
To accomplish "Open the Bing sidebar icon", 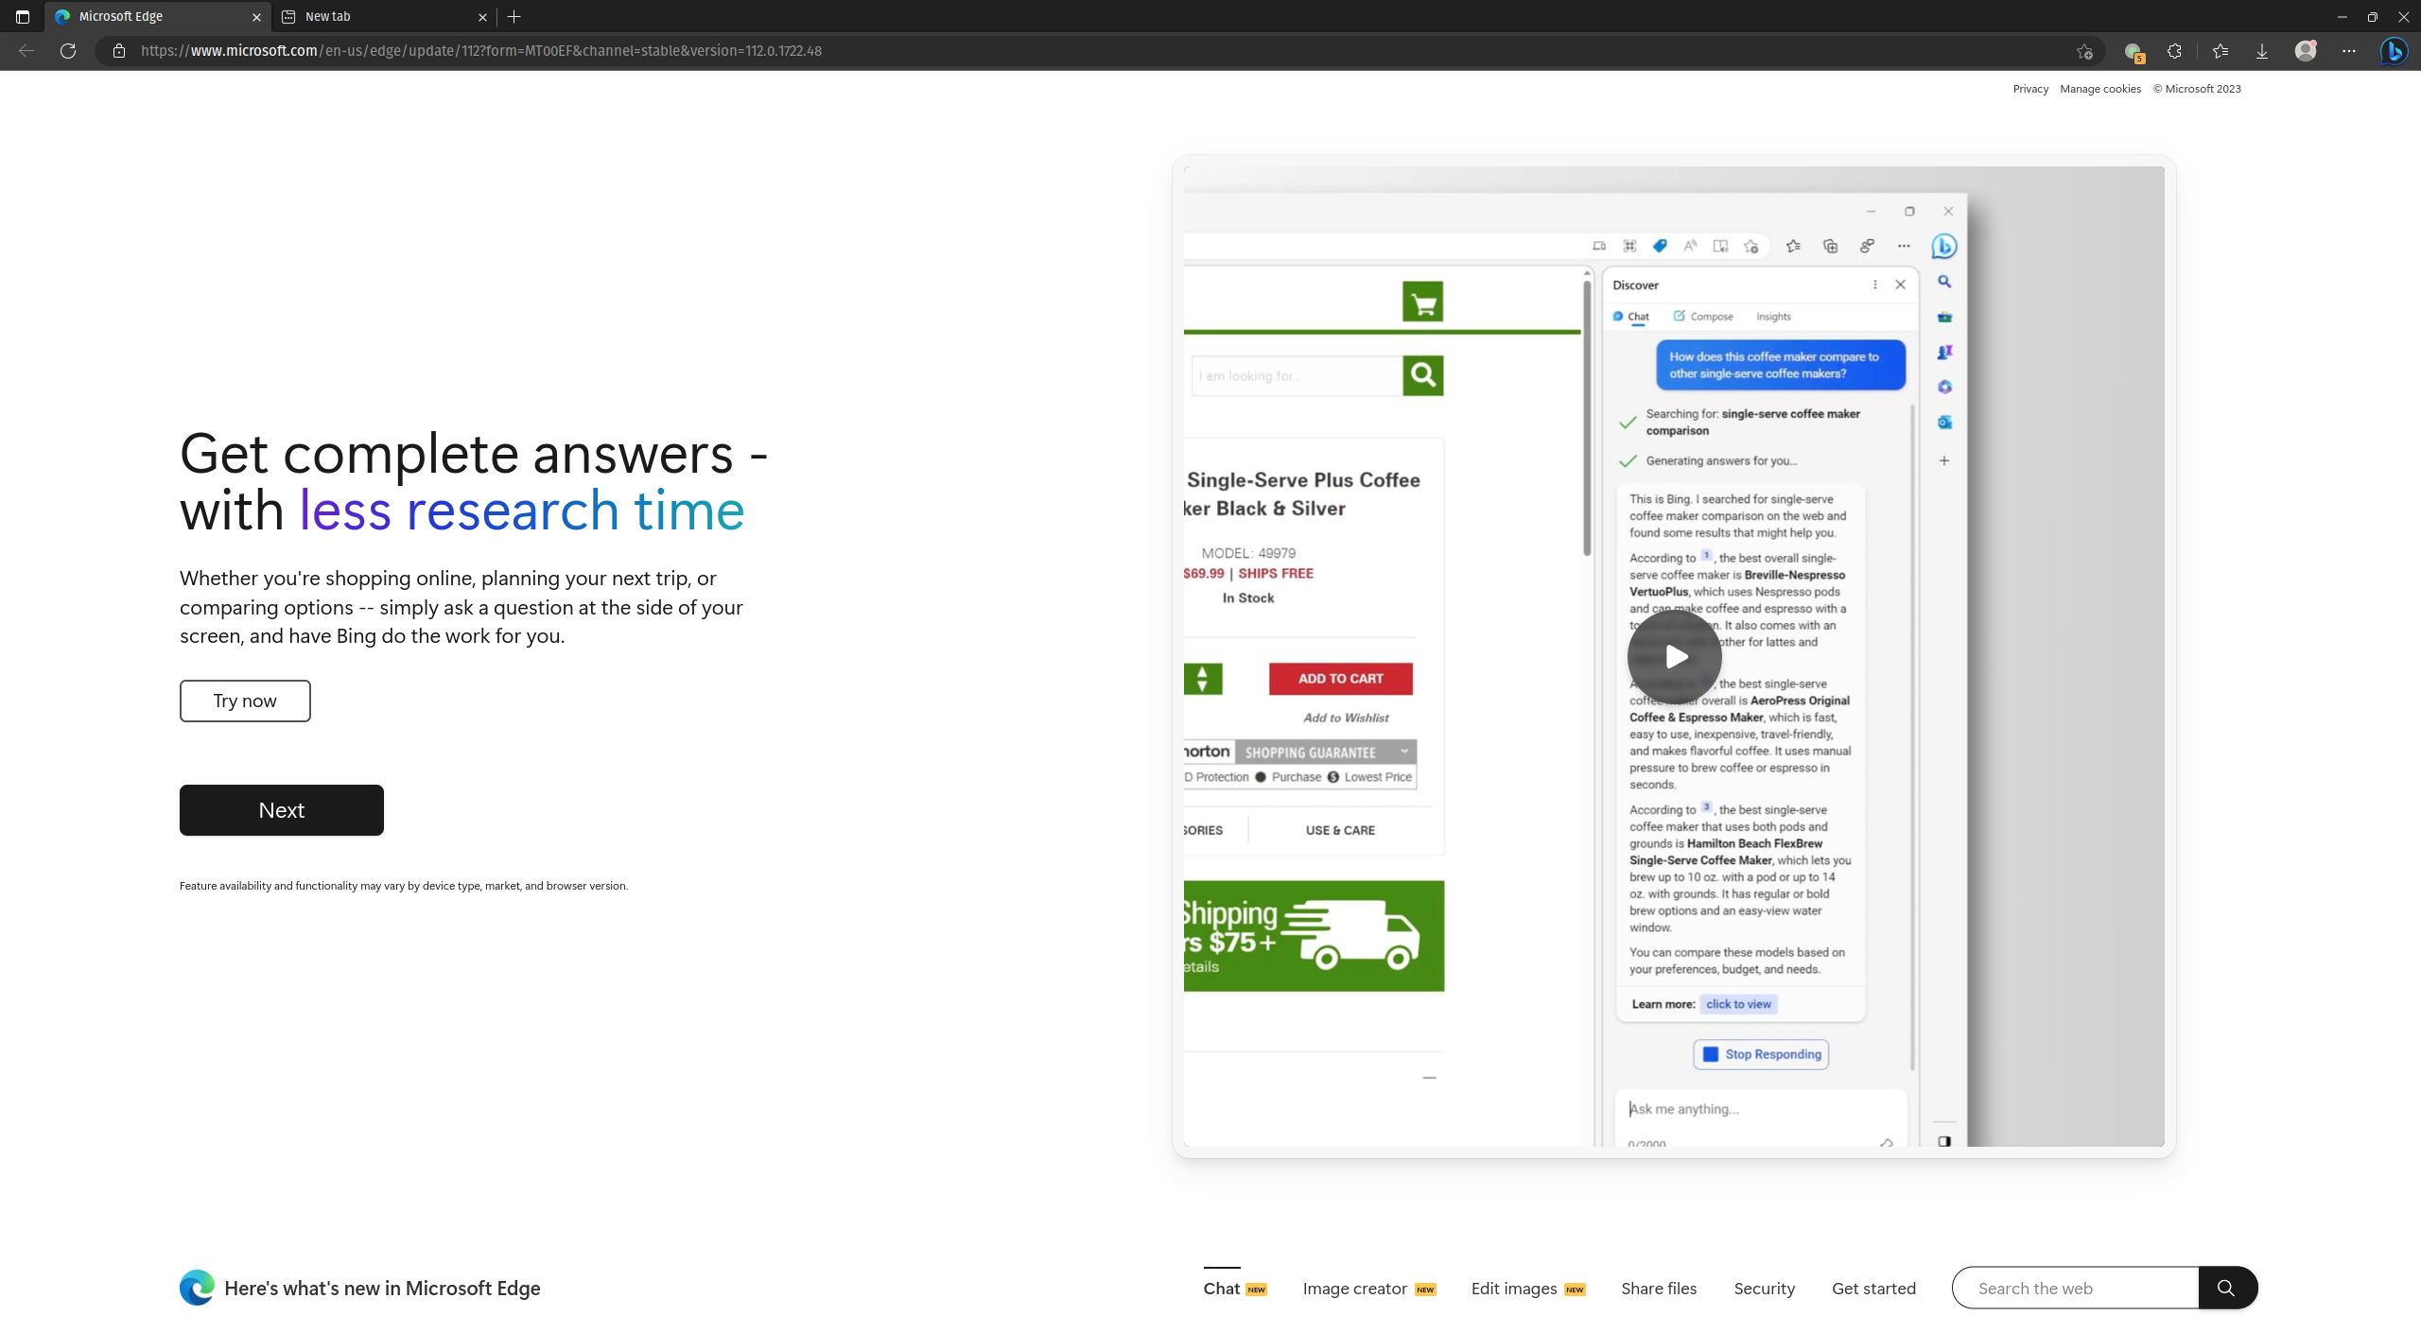I will (x=2394, y=51).
